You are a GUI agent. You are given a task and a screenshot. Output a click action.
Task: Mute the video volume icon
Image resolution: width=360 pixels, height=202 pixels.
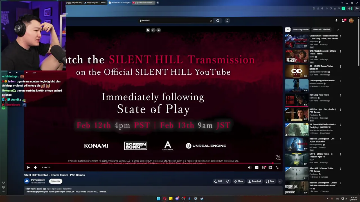click(x=35, y=167)
